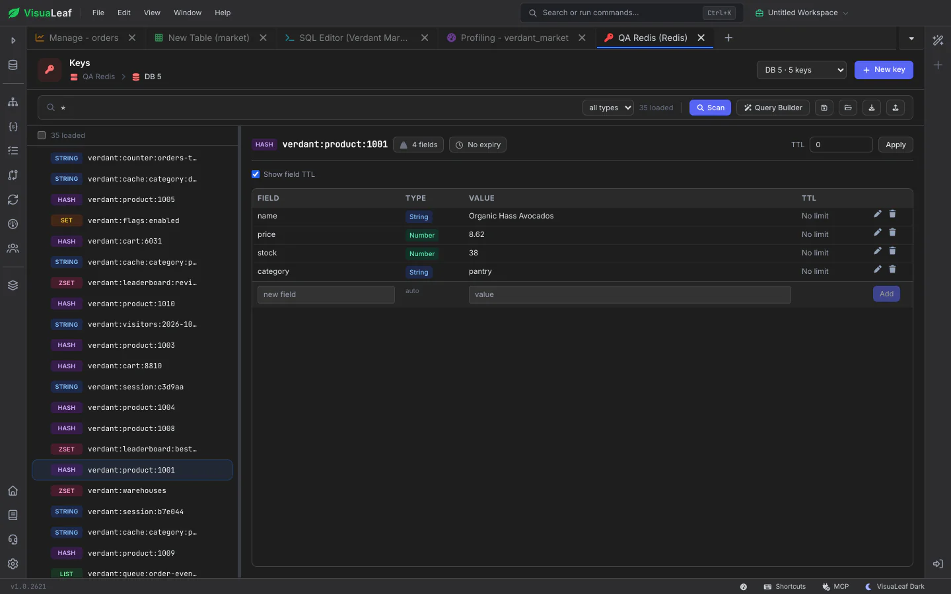
Task: Expand the left sidebar panel arrow
Action: pos(13,41)
